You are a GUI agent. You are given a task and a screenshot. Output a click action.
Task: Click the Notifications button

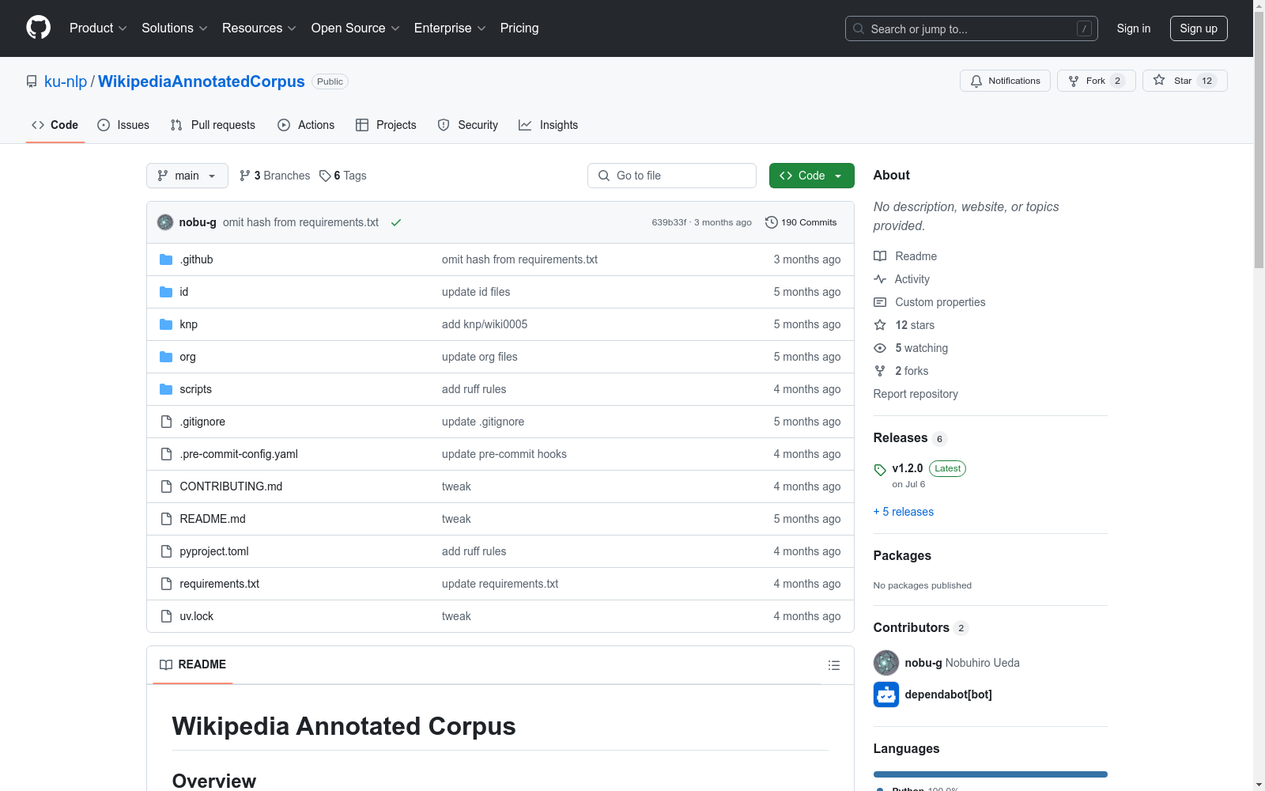tap(1005, 81)
